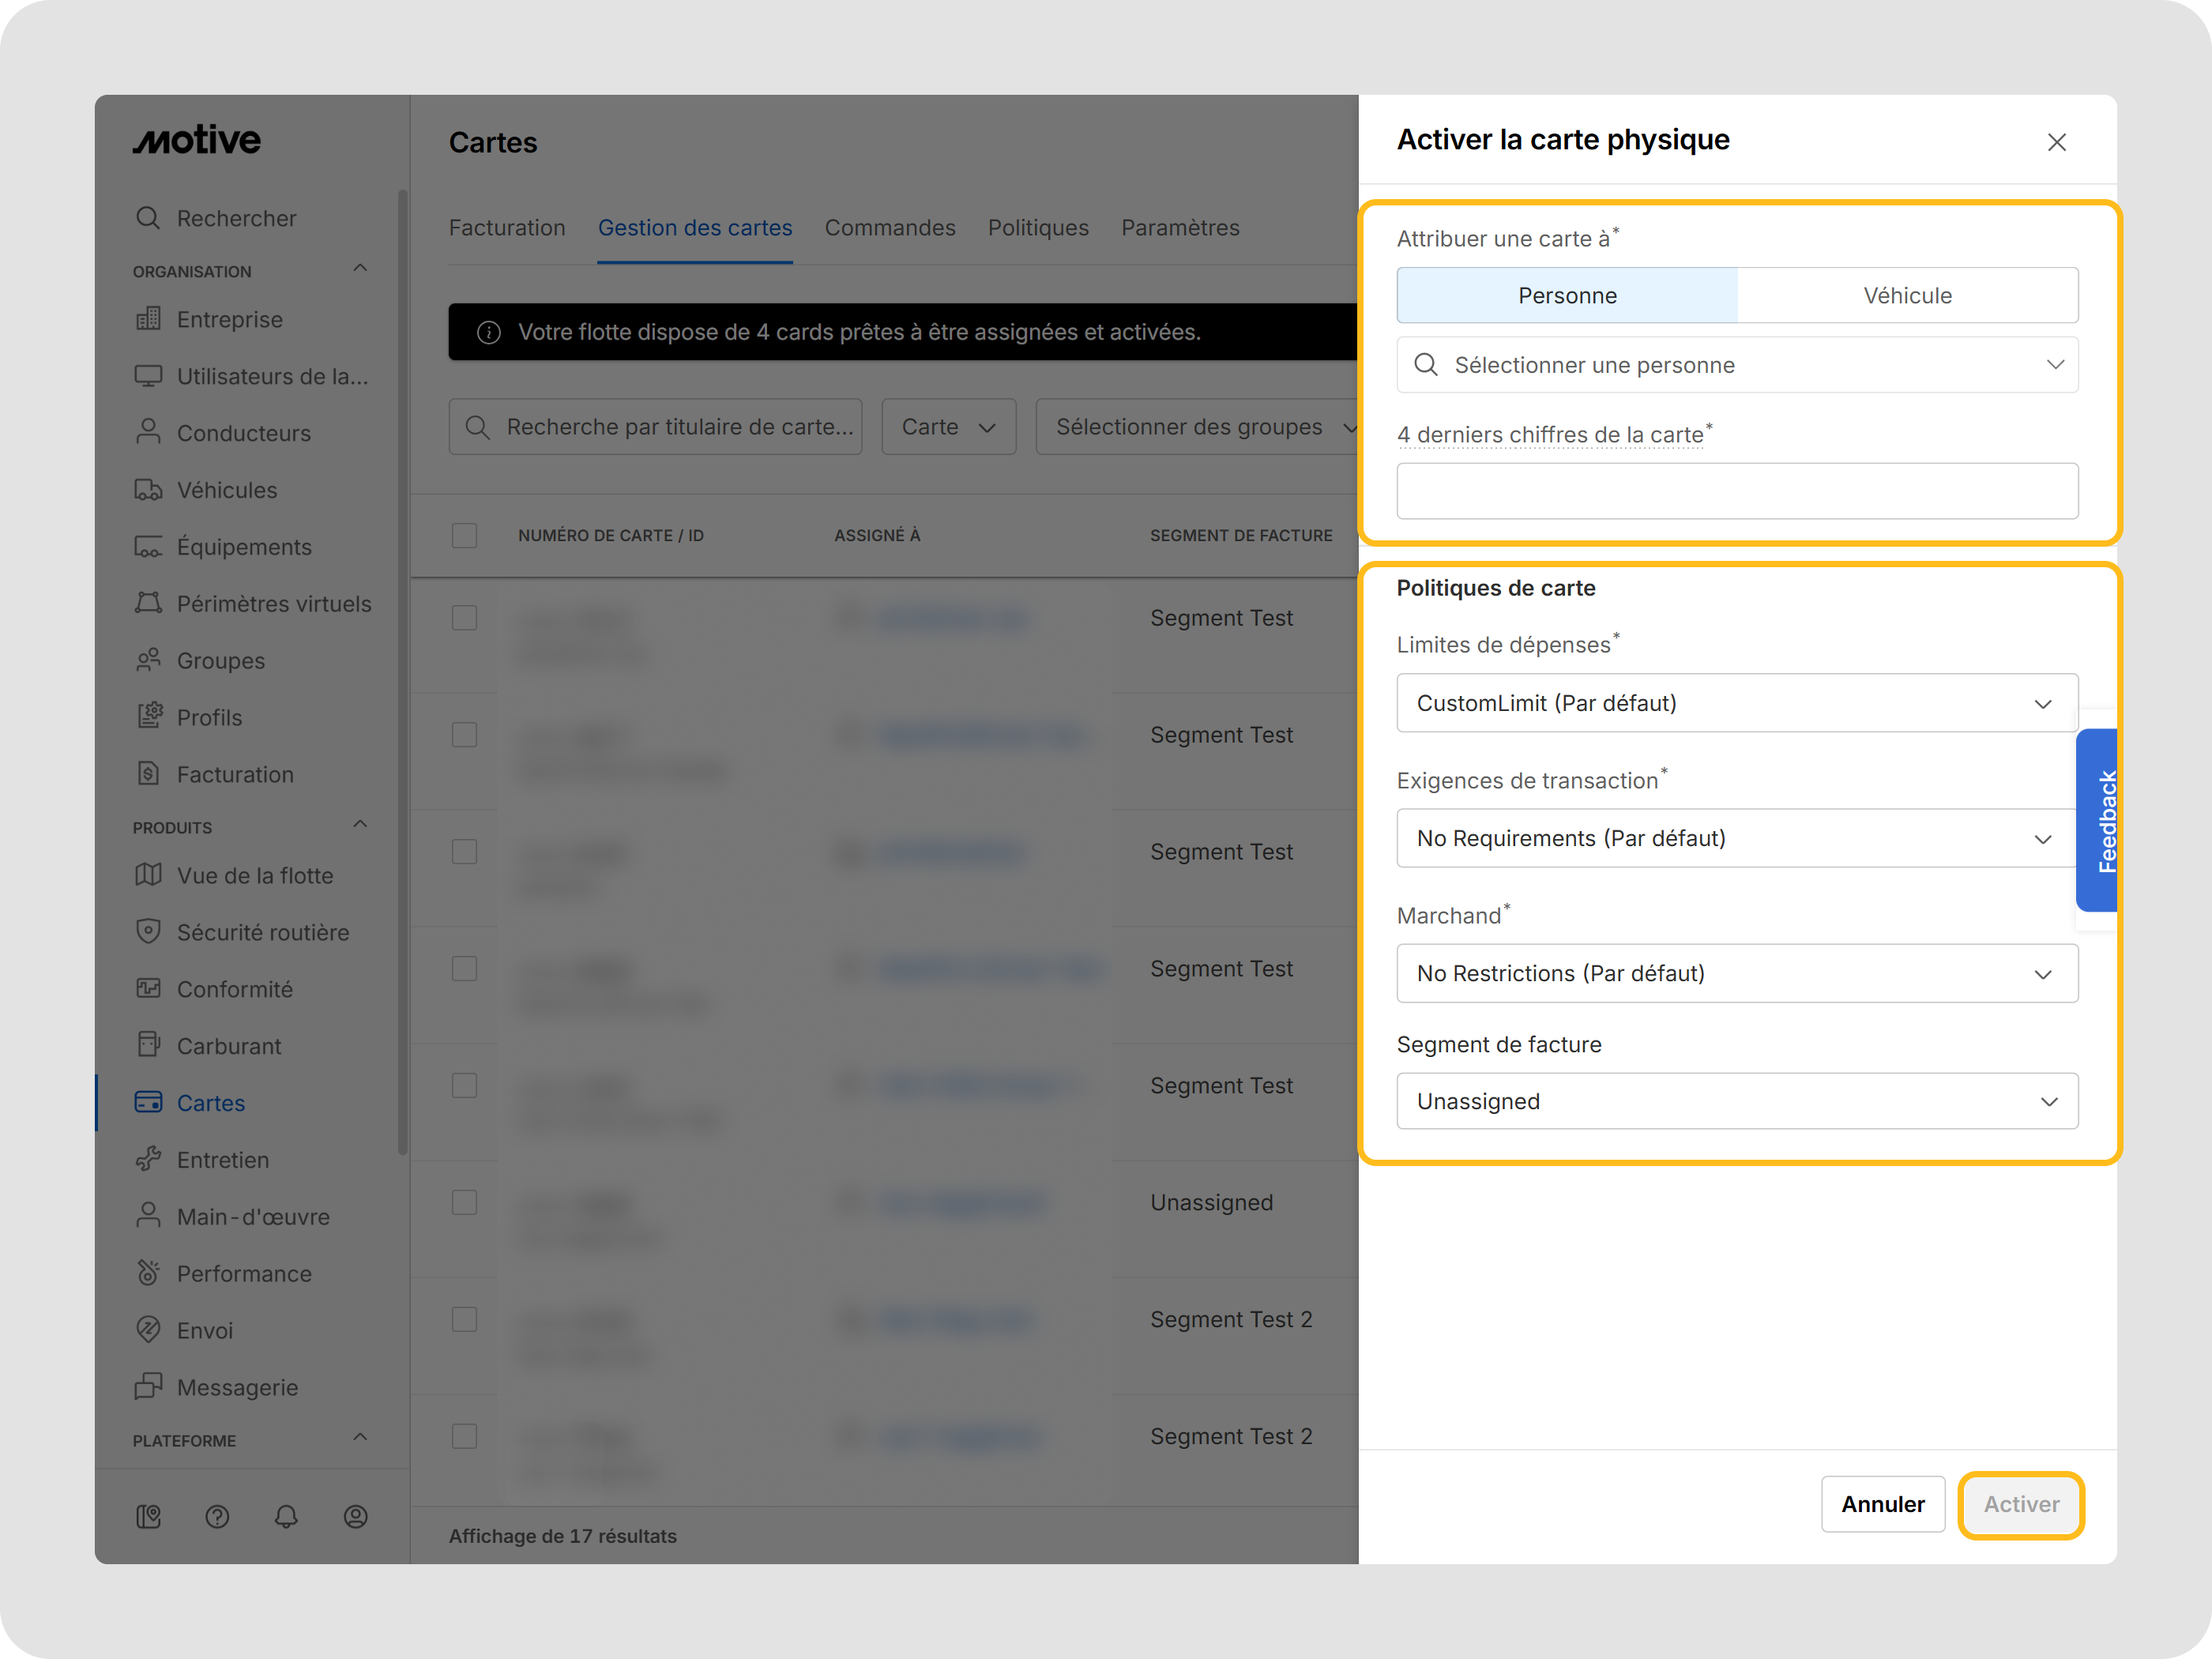2212x1659 pixels.
Task: Open the user account profile icon
Action: [356, 1517]
